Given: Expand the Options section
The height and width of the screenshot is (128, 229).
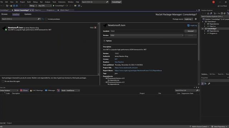Looking at the screenshot, I should [104, 41].
